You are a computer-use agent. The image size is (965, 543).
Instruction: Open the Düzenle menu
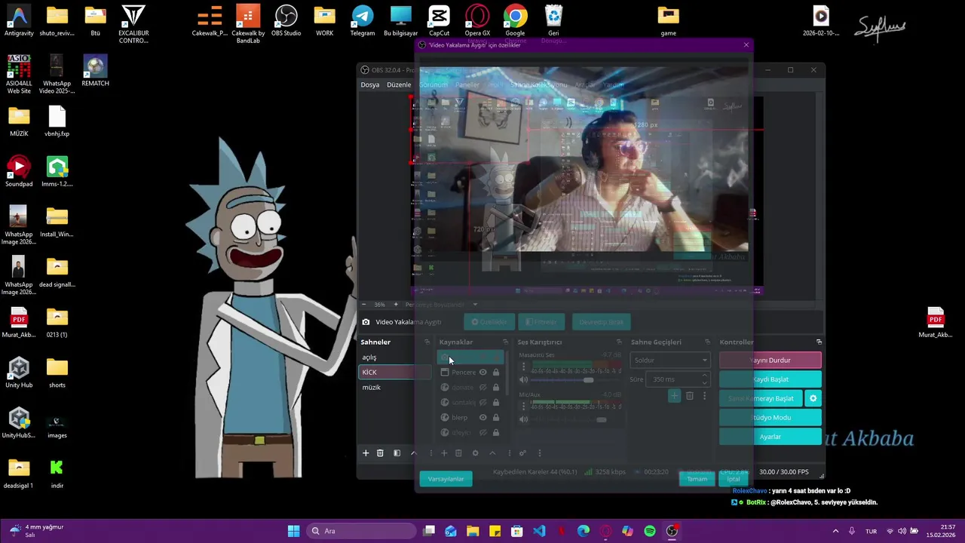point(399,84)
